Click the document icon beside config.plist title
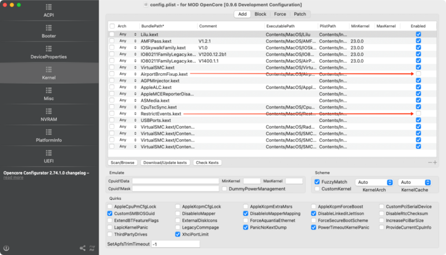This screenshot has height=255, width=446. [146, 4]
